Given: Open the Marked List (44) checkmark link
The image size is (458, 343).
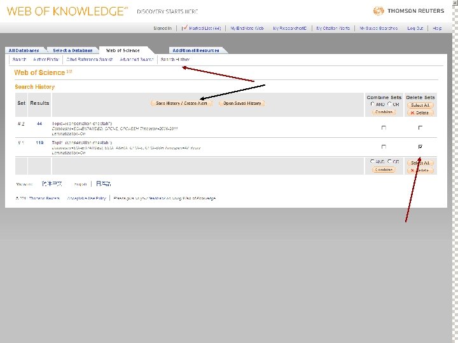Looking at the screenshot, I should coord(202,28).
